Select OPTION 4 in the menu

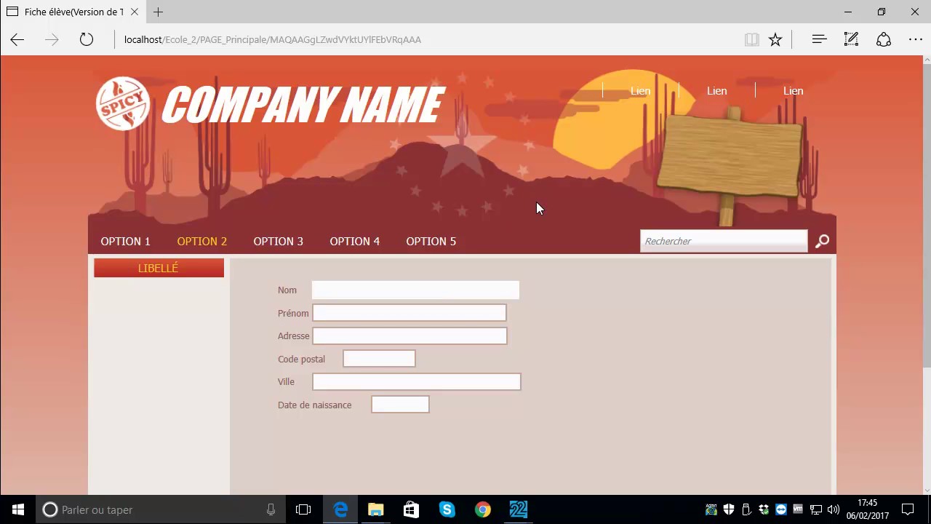(x=355, y=242)
